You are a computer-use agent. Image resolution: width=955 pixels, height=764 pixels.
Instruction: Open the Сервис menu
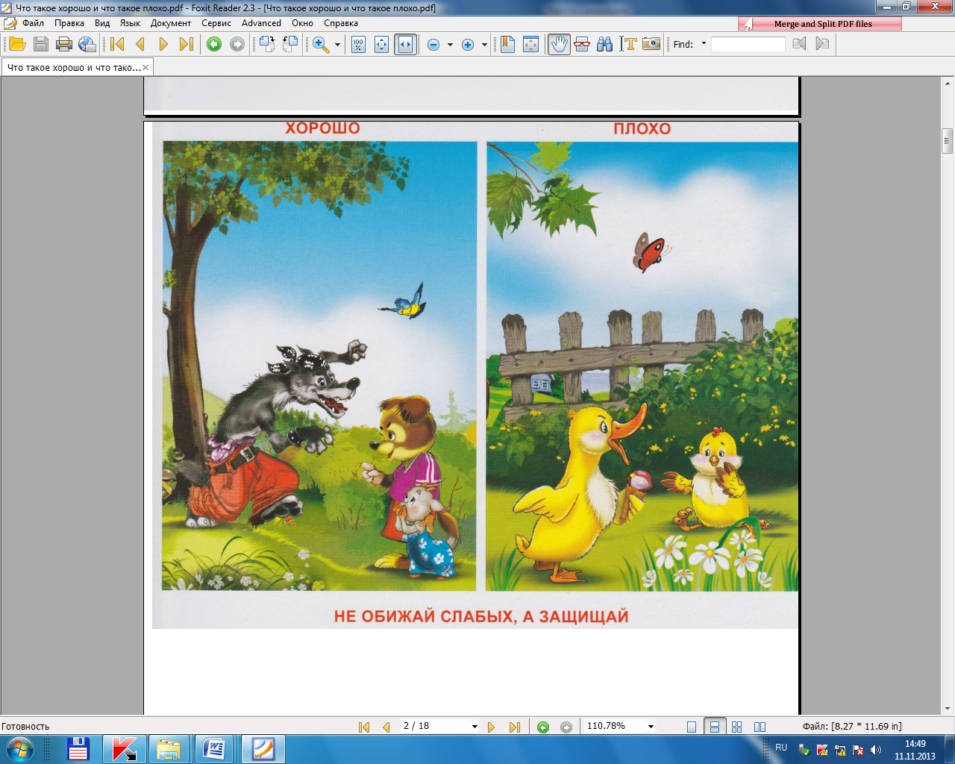[x=216, y=23]
